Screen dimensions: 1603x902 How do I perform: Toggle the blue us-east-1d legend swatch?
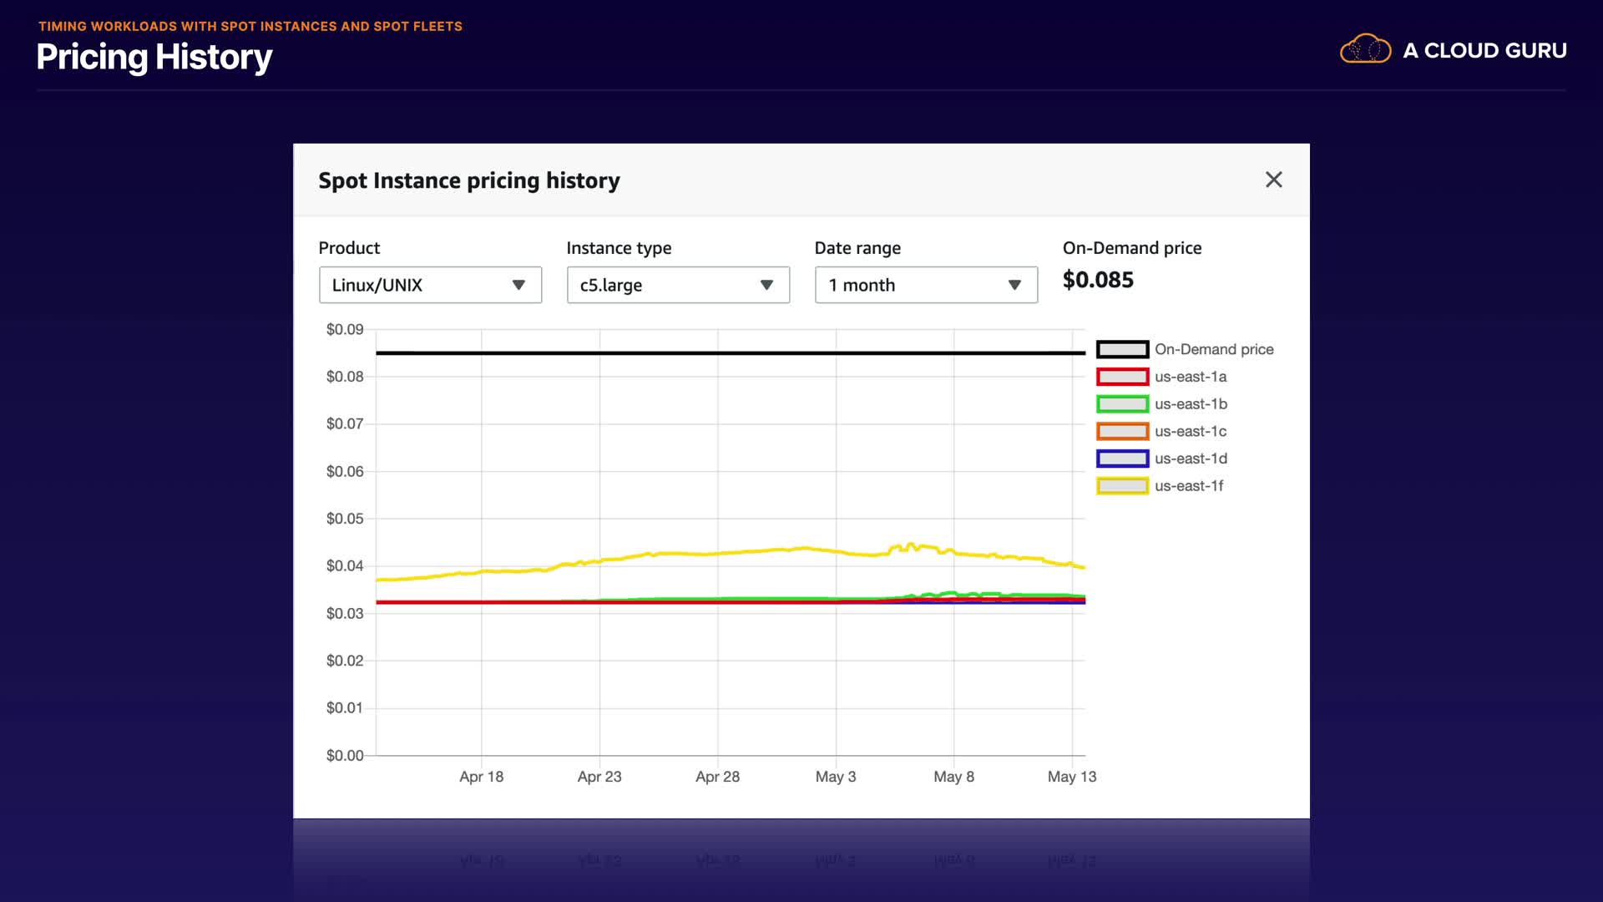[1122, 459]
